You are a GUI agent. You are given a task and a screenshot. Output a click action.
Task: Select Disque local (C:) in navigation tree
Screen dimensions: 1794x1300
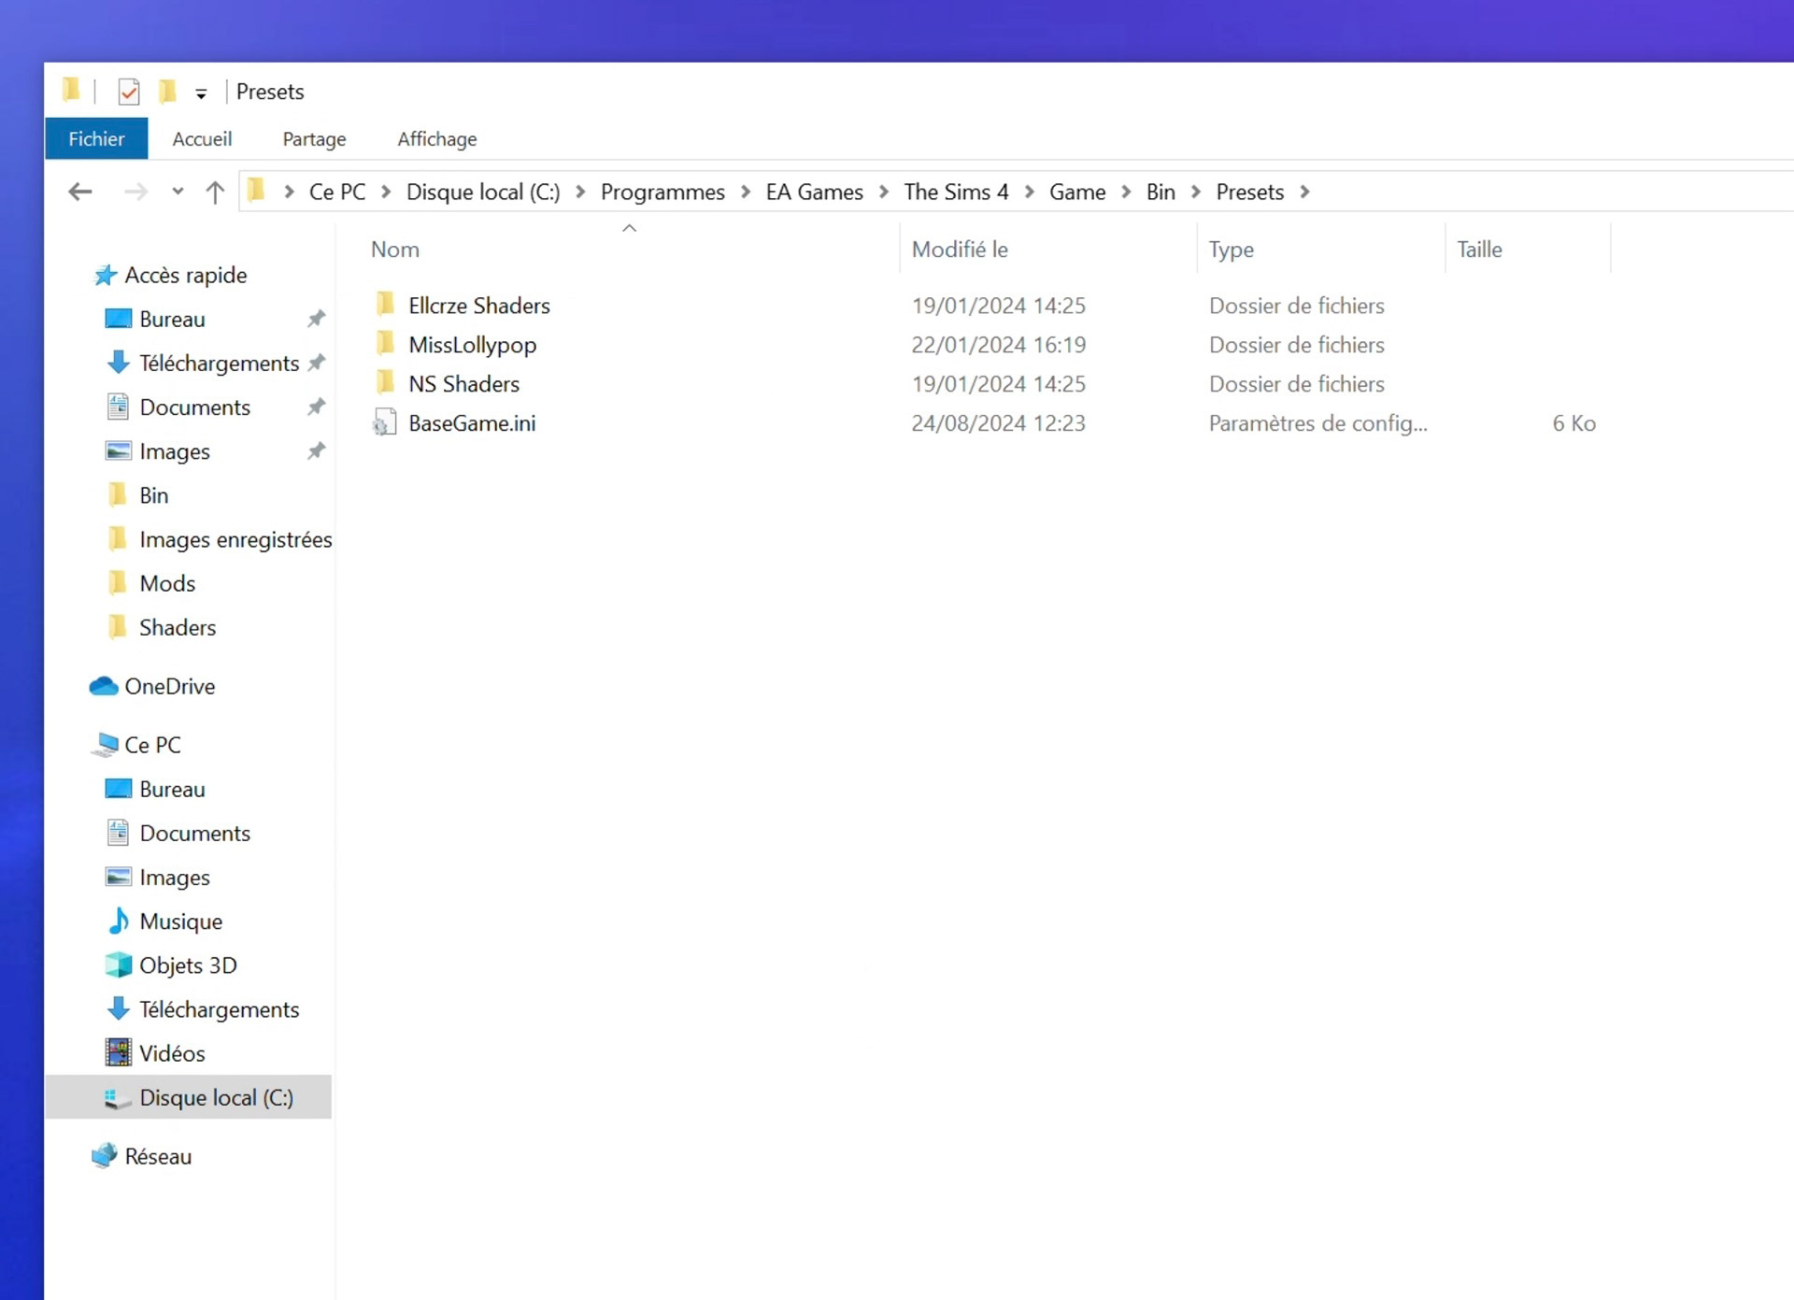[216, 1097]
